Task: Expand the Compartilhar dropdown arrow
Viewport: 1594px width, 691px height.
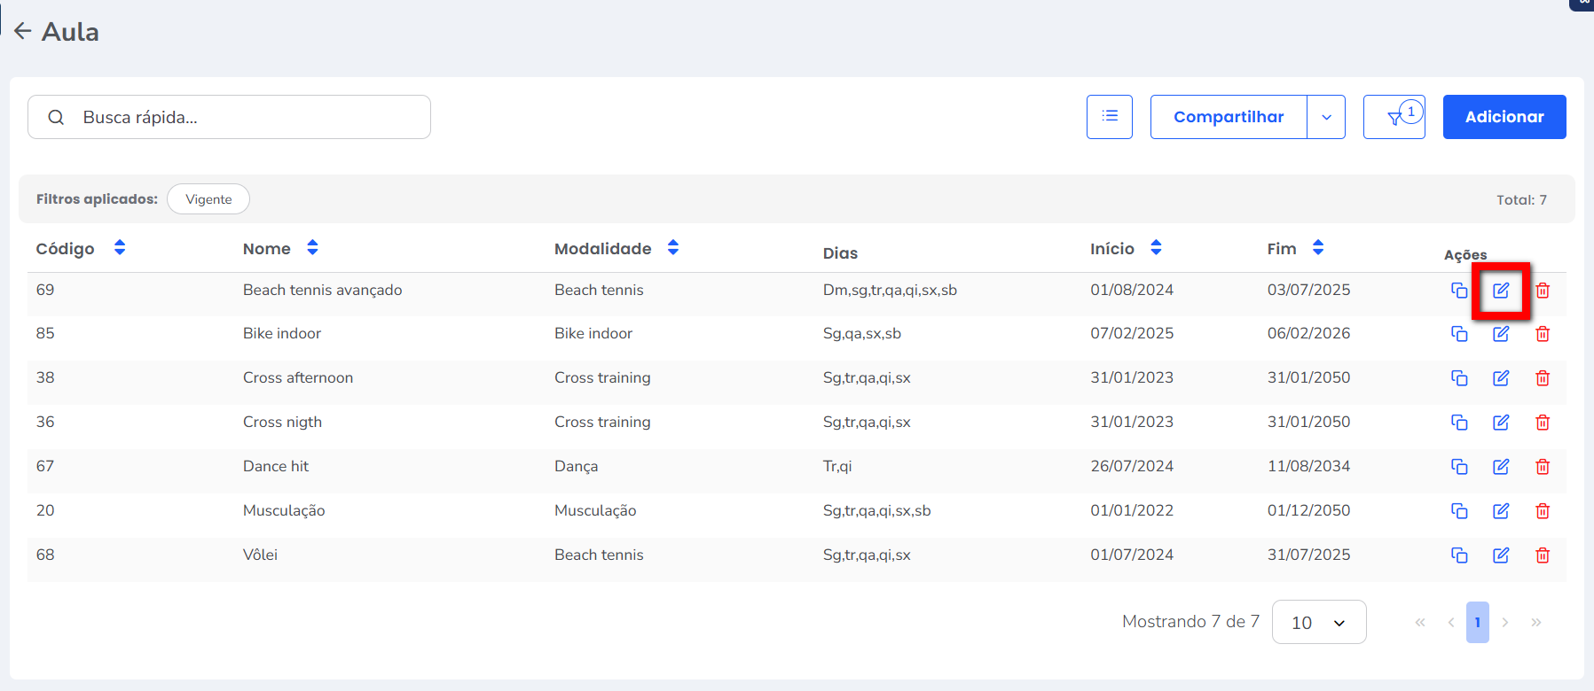Action: pyautogui.click(x=1326, y=117)
